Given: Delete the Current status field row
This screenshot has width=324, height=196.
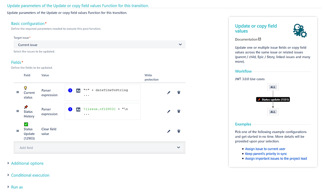Looking at the screenshot, I should tap(179, 92).
